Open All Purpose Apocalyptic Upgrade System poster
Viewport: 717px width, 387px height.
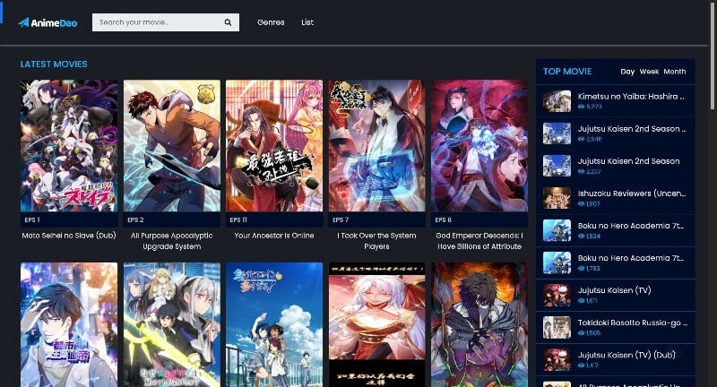tap(171, 146)
